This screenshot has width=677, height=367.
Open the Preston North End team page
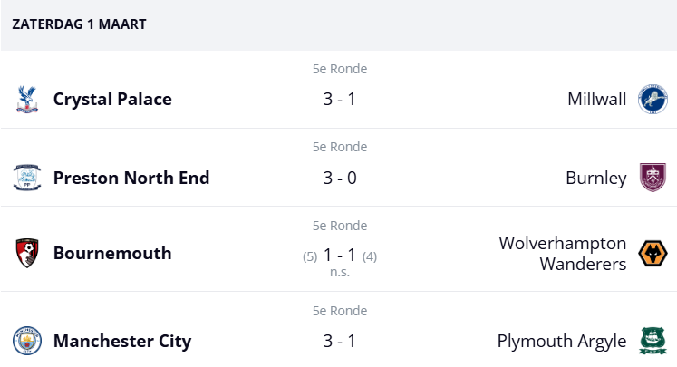point(131,178)
